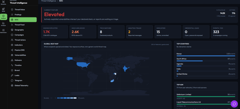Click the Geography globe icon

pos(12,30)
